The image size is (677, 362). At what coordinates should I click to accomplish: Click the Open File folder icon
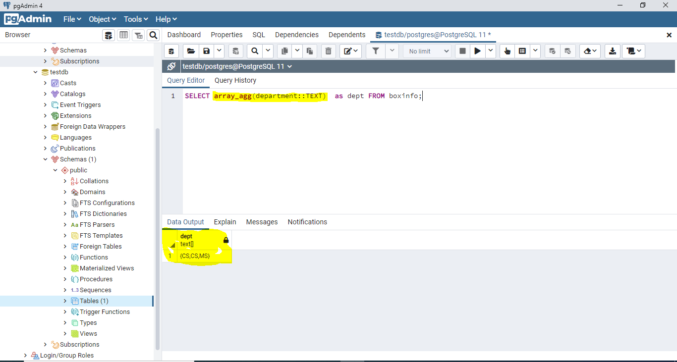click(191, 51)
